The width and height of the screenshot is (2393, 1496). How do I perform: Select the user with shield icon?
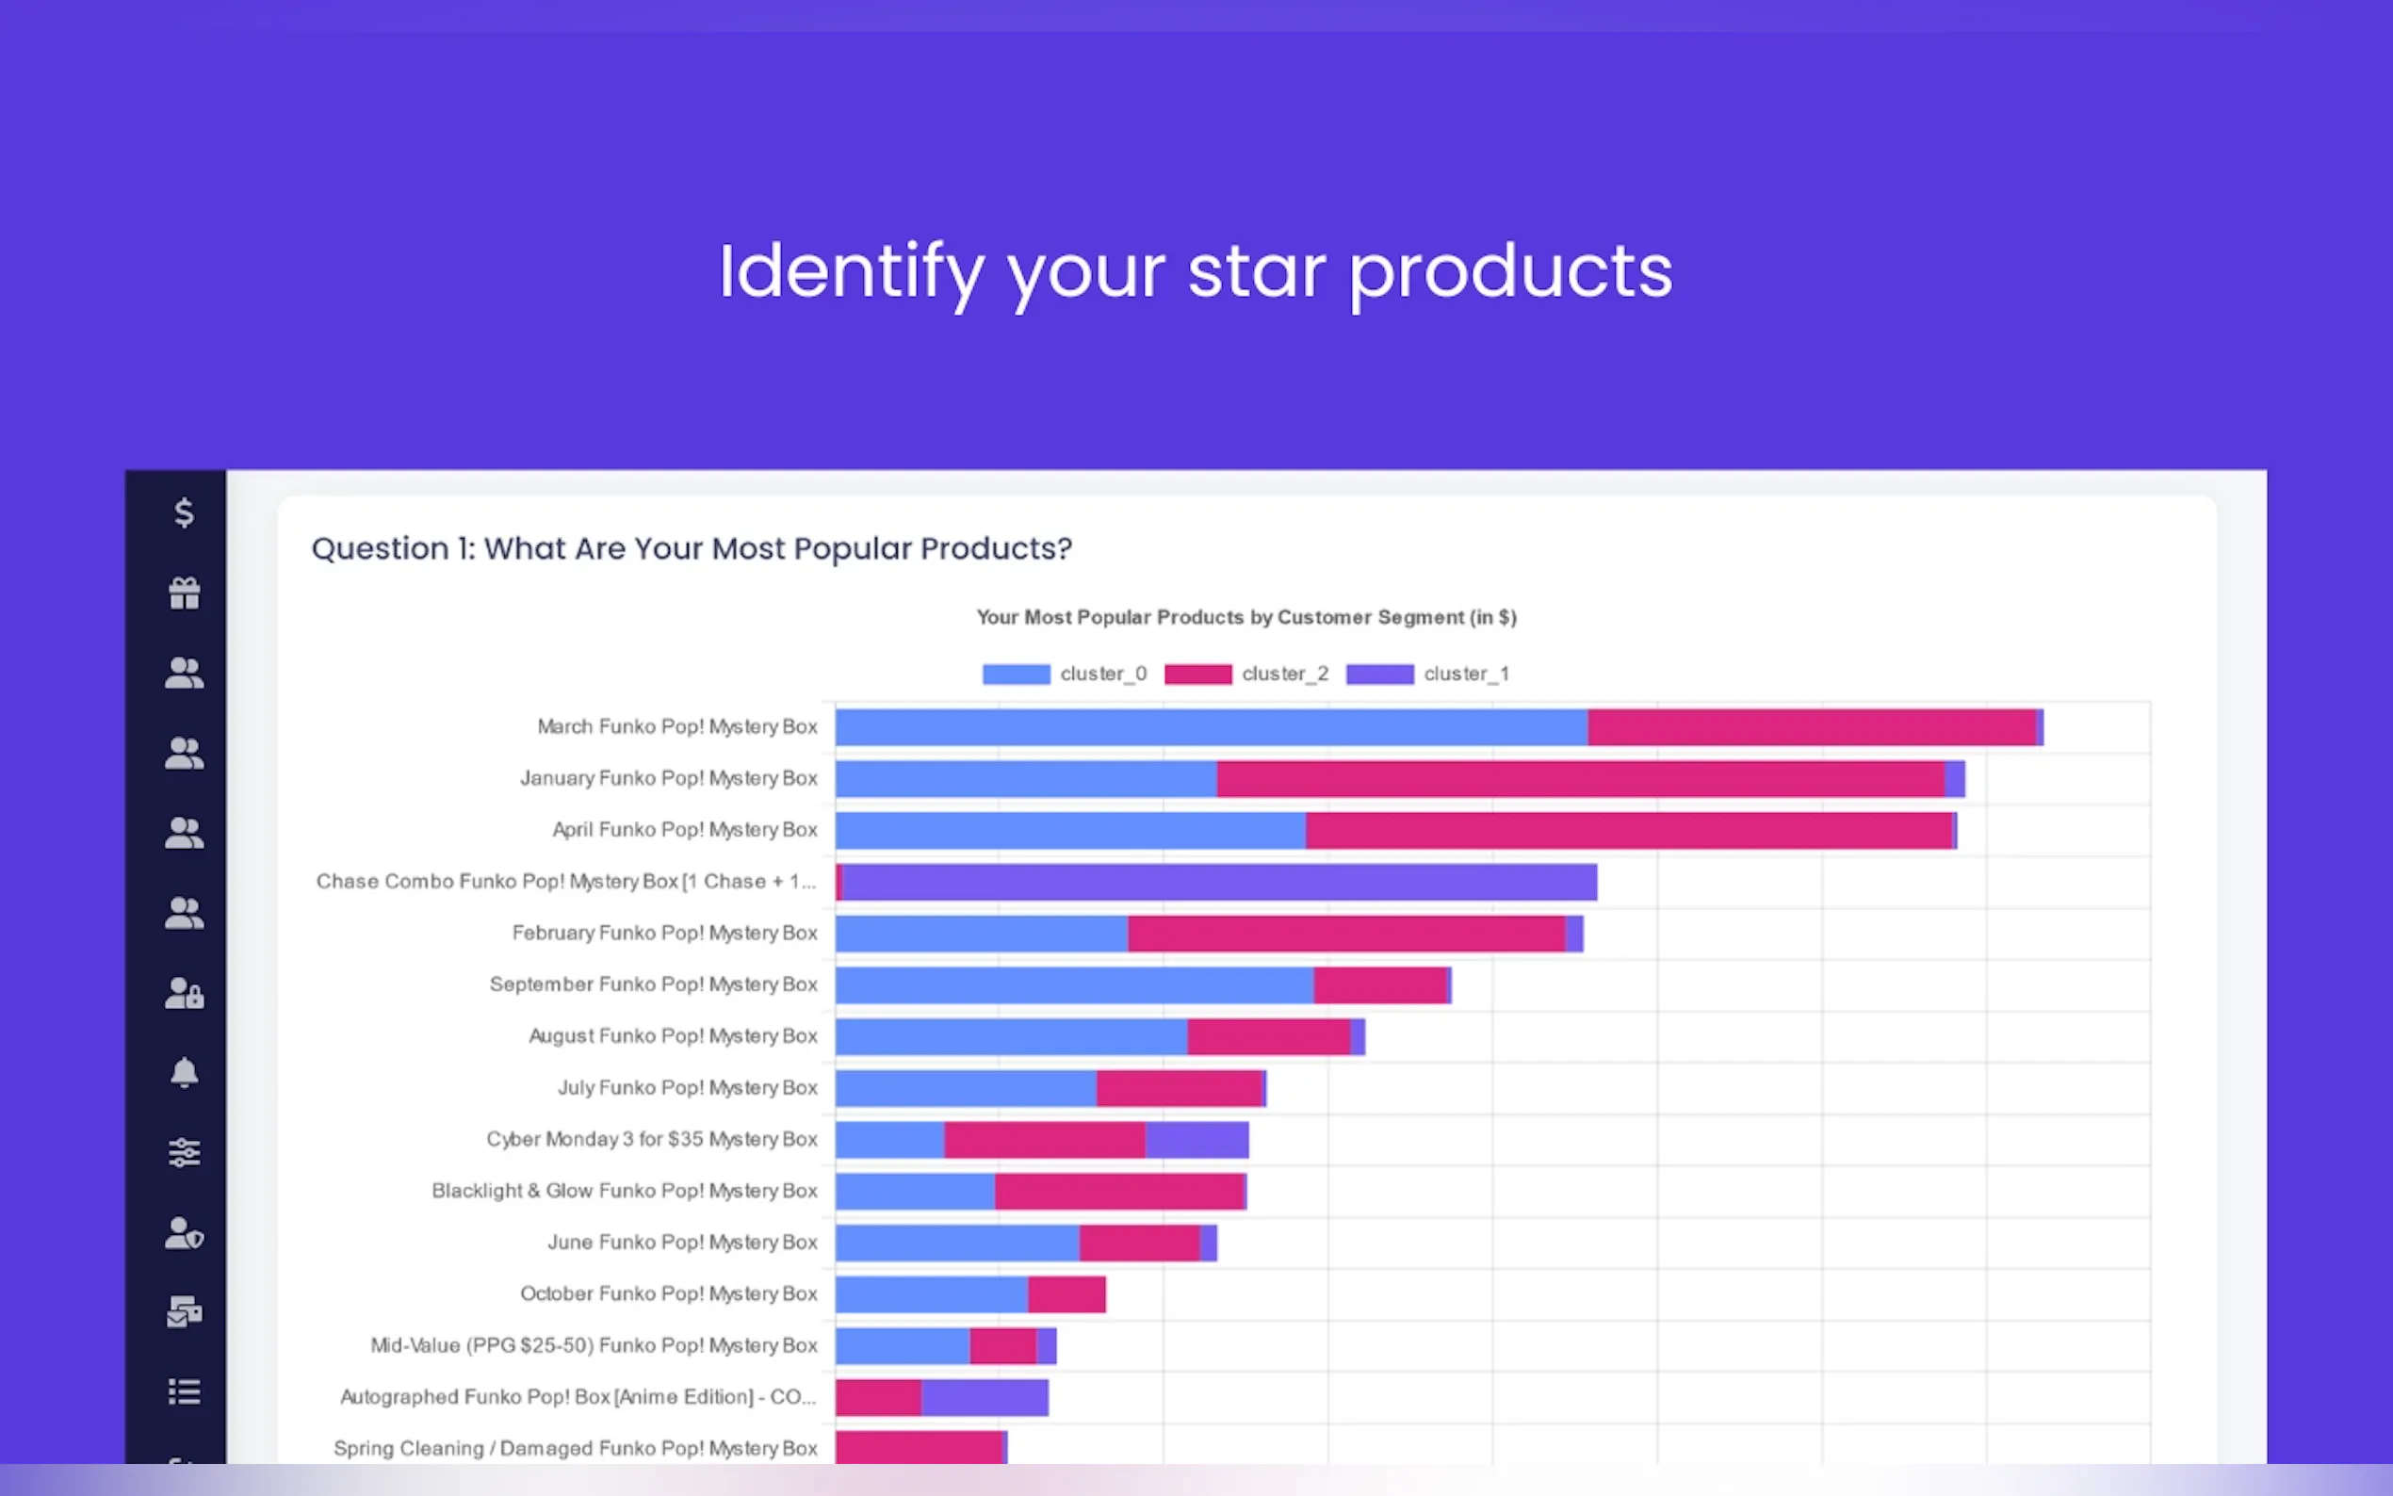pyautogui.click(x=184, y=1233)
